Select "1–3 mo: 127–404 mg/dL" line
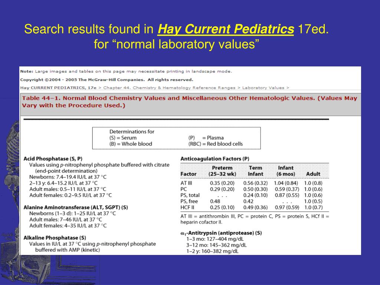Screen dimensions: 380x285 tap(215, 239)
